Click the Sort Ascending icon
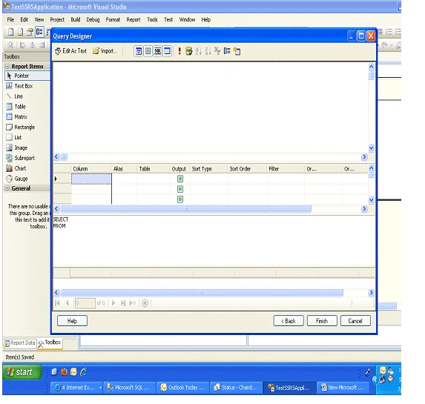 198,51
